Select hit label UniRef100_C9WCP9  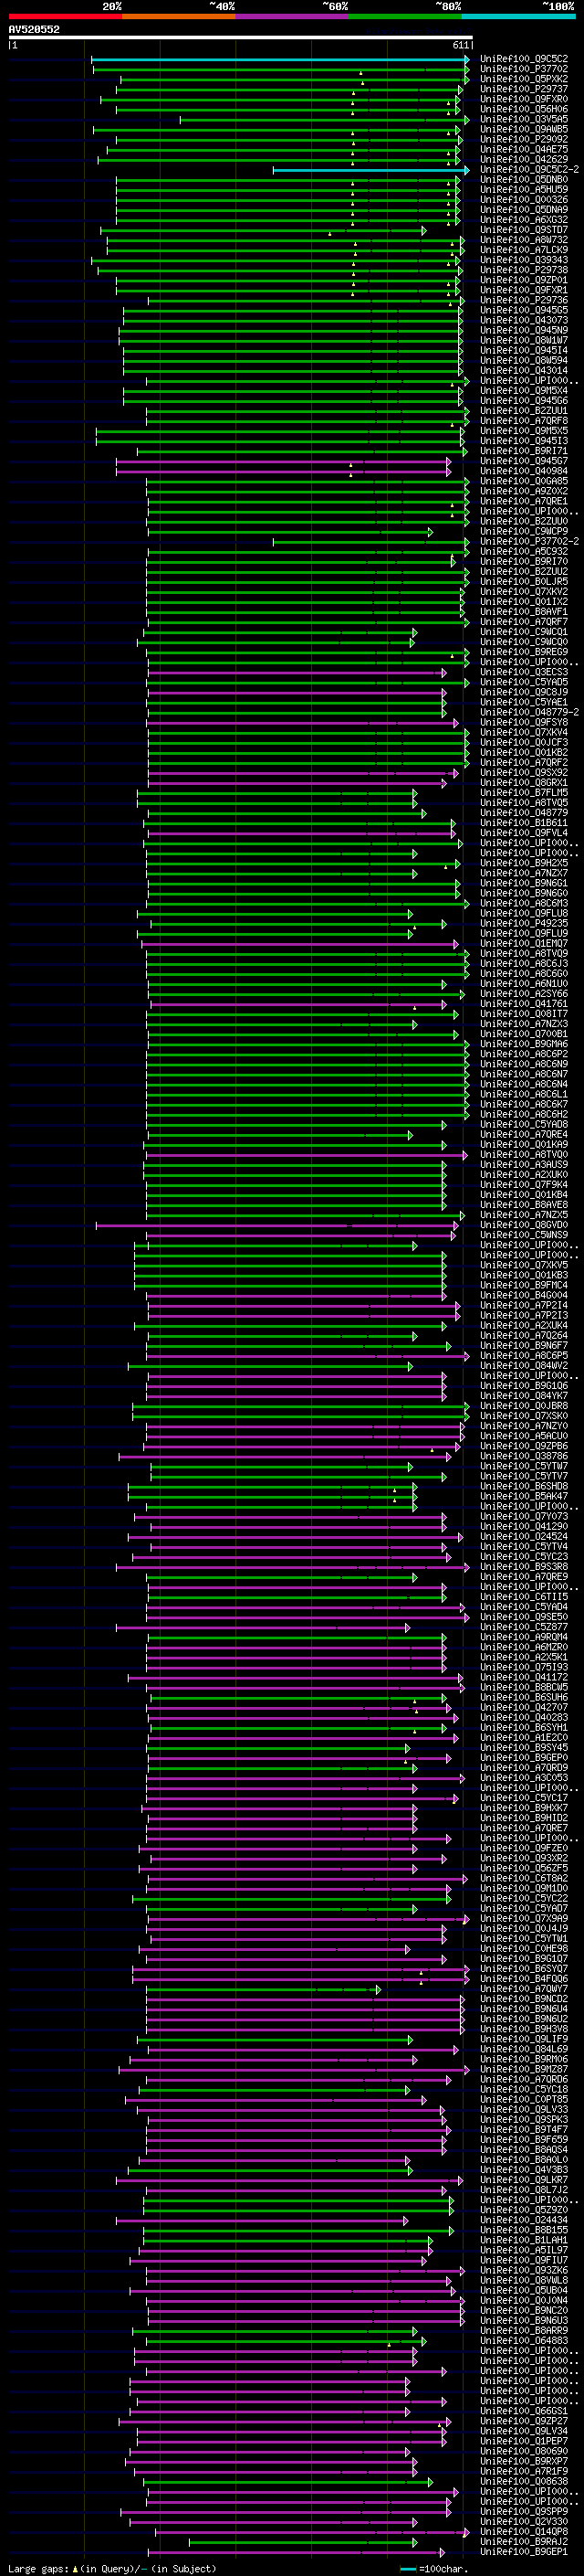523,532
